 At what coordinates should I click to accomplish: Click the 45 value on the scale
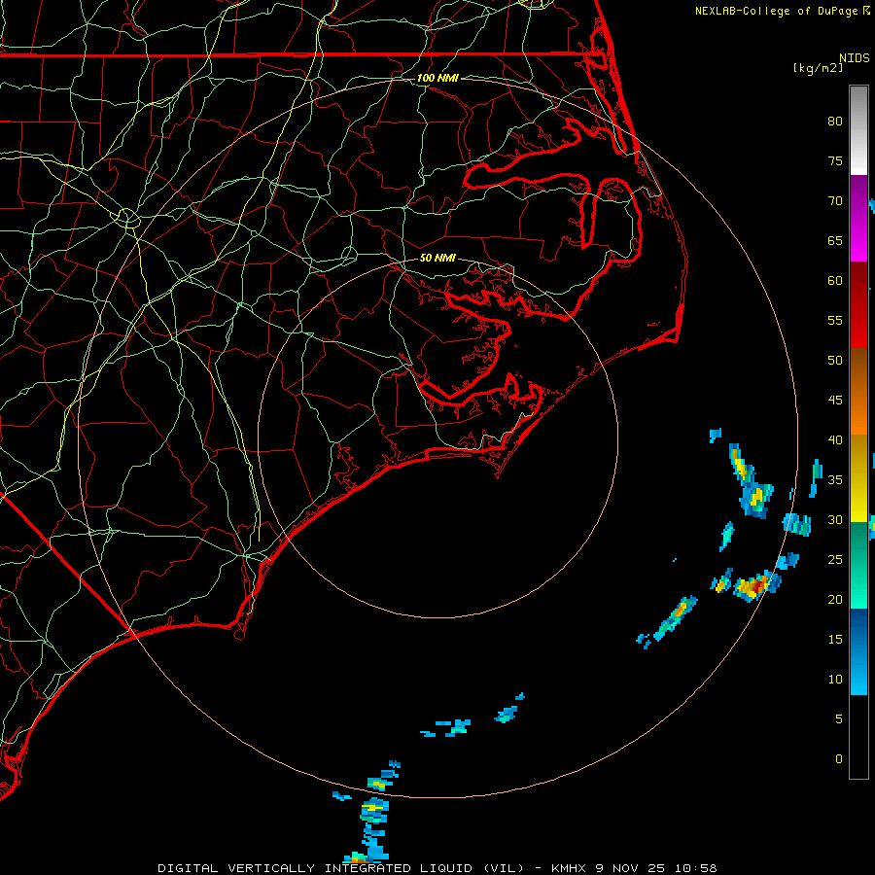coord(835,401)
